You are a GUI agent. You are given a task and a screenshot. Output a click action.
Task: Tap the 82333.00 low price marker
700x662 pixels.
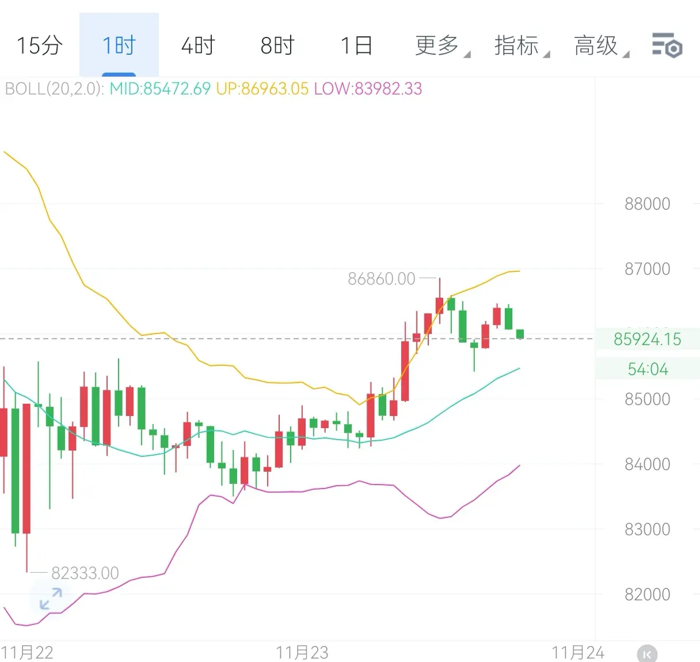pos(85,573)
